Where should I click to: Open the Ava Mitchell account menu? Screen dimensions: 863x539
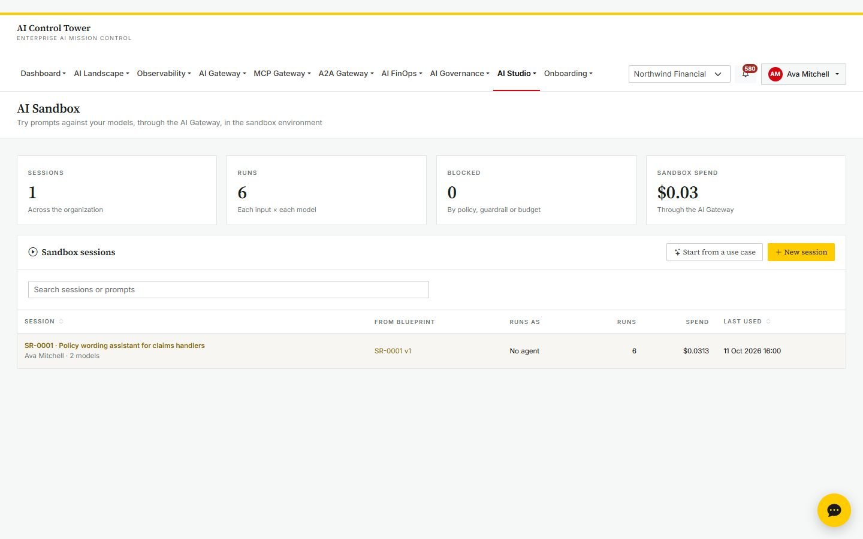[x=803, y=74]
